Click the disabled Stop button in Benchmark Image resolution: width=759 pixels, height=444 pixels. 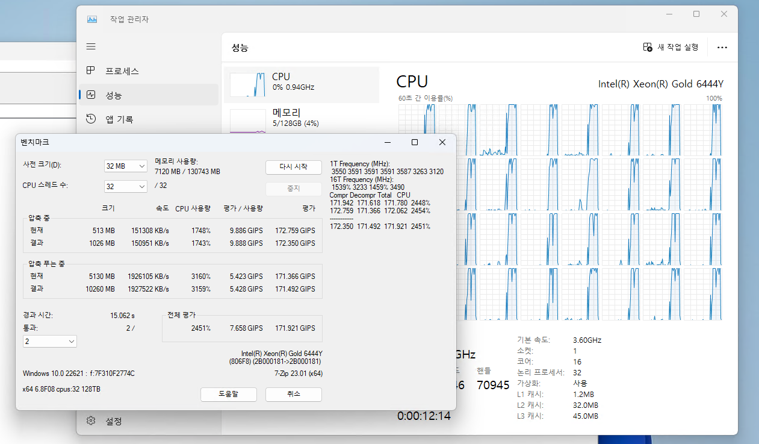coord(294,188)
